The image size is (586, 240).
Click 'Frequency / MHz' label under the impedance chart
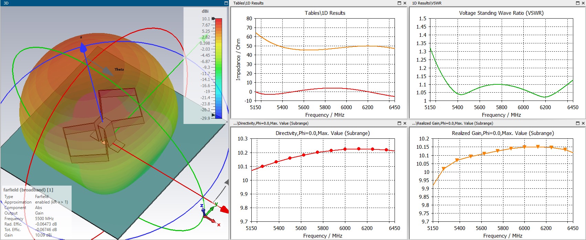[325, 115]
